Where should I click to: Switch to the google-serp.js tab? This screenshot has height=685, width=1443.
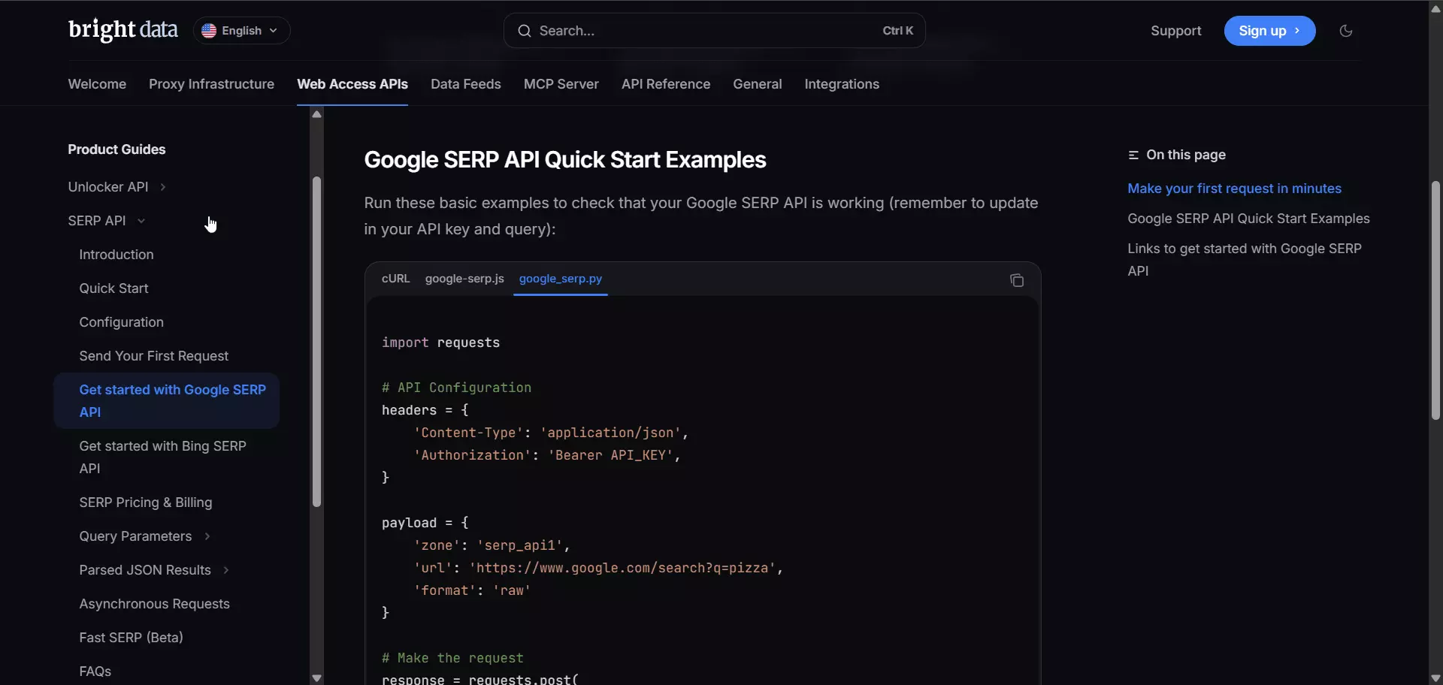click(464, 279)
